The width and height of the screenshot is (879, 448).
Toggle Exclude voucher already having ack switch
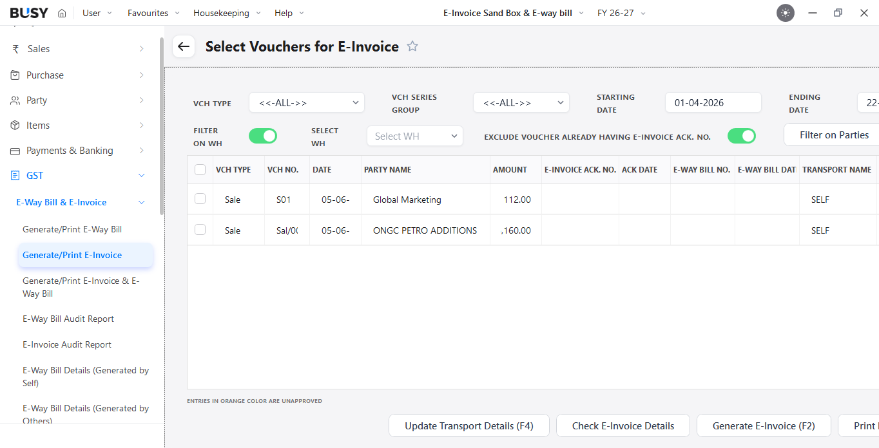pyautogui.click(x=742, y=136)
